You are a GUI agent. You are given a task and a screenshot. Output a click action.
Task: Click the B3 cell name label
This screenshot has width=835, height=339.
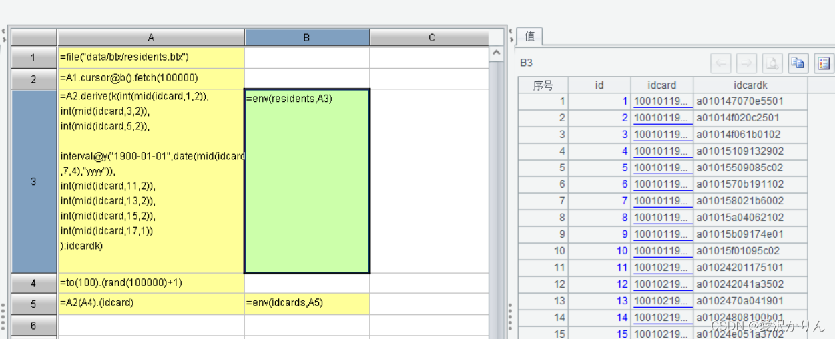tap(526, 63)
